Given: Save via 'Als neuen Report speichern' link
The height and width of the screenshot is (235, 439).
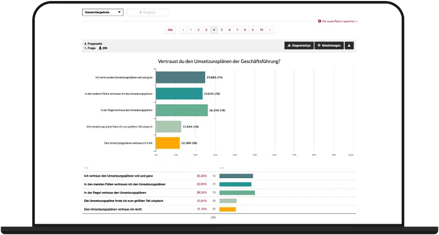Looking at the screenshot, I should [x=338, y=22].
